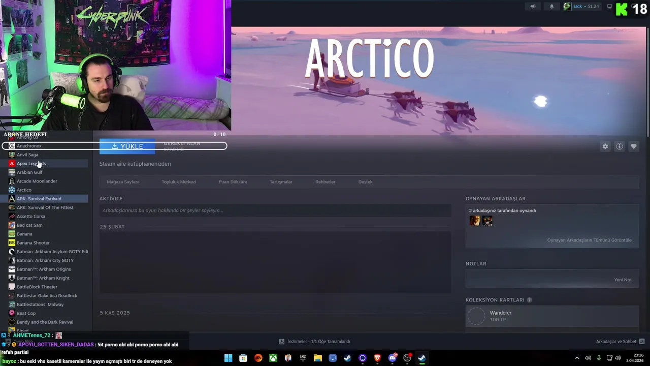The width and height of the screenshot is (650, 366).
Task: Open the Topluluk Merkezi tab
Action: [x=179, y=181]
